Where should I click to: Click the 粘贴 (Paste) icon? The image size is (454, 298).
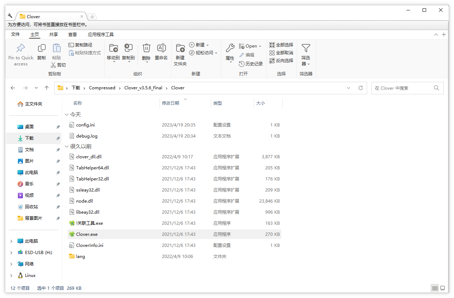(x=56, y=50)
